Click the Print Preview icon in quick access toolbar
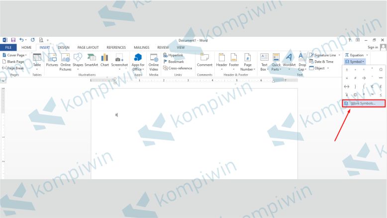Viewport: 387px width, 218px height. [x=41, y=40]
